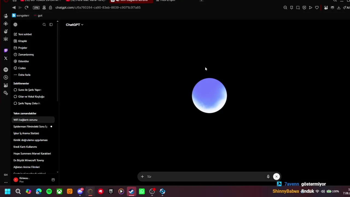Open WhatsApp from the taskbar
This screenshot has width=350, height=197.
click(x=142, y=192)
